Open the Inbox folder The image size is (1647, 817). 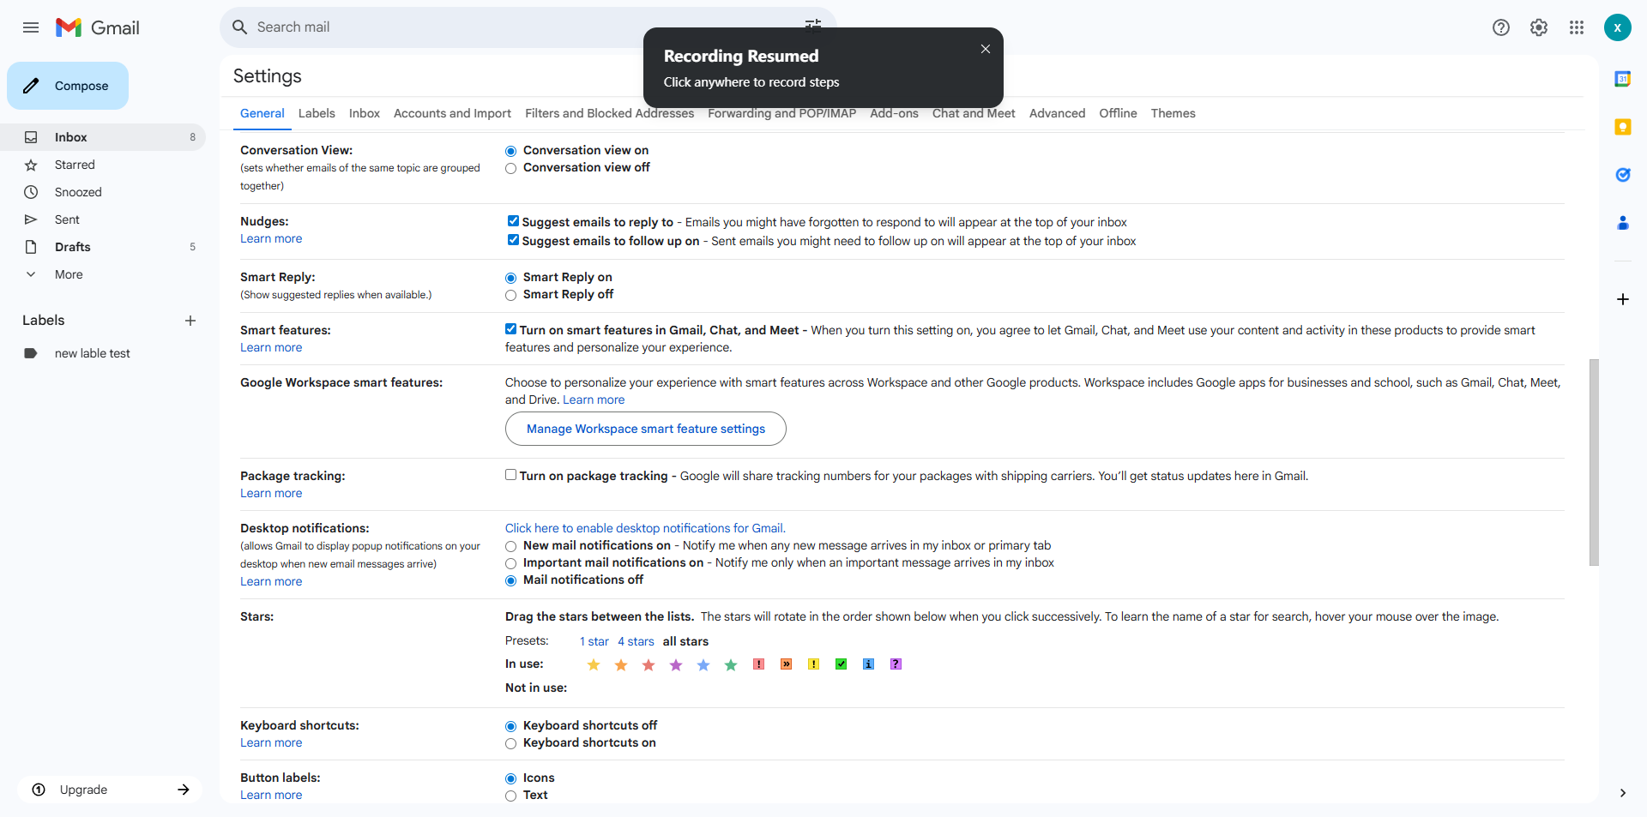pos(103,137)
